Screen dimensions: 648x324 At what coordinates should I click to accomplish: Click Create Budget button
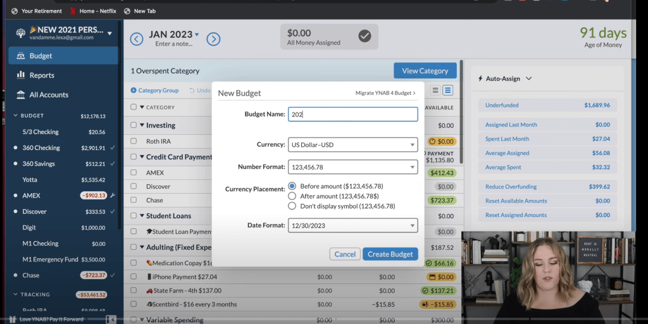pyautogui.click(x=390, y=254)
